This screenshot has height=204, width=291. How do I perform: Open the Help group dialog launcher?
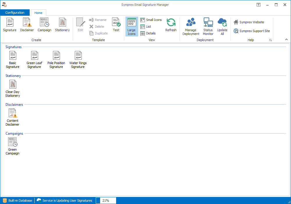click(270, 40)
